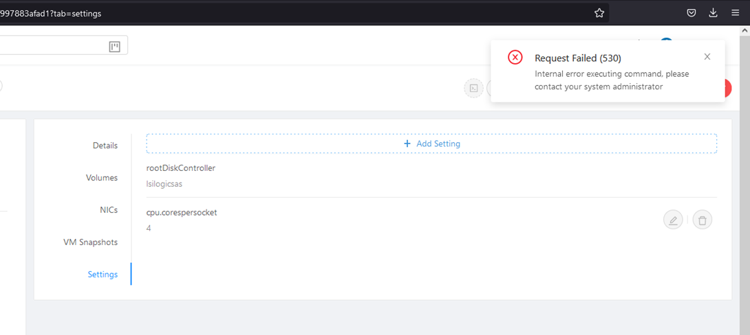Select the rootDiskController setting name

click(181, 168)
